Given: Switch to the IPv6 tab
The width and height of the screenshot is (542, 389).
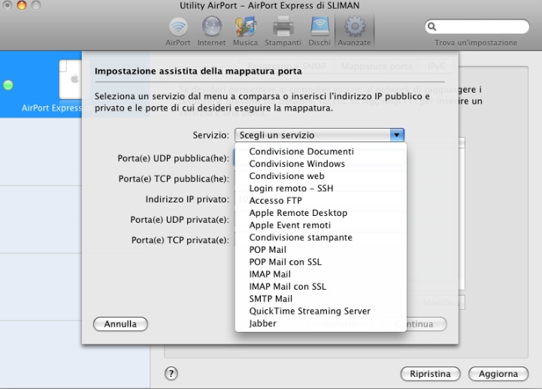Looking at the screenshot, I should tap(436, 66).
